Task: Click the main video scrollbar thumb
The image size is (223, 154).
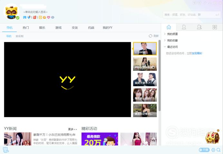Action: click(160, 76)
